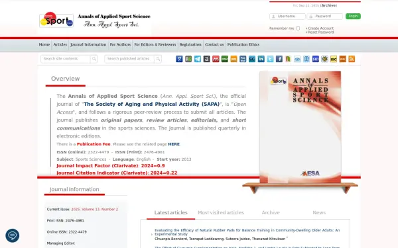Click the Reset Password link

(x=321, y=32)
